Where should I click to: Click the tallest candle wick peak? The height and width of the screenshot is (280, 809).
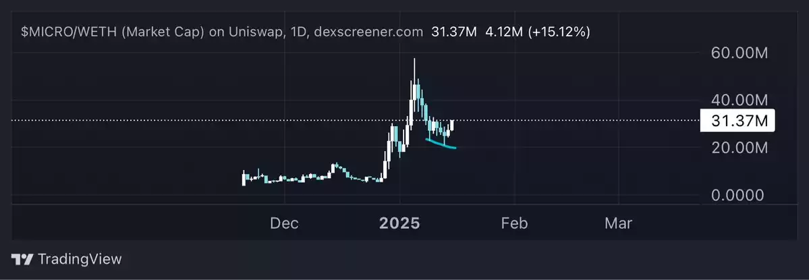click(414, 60)
